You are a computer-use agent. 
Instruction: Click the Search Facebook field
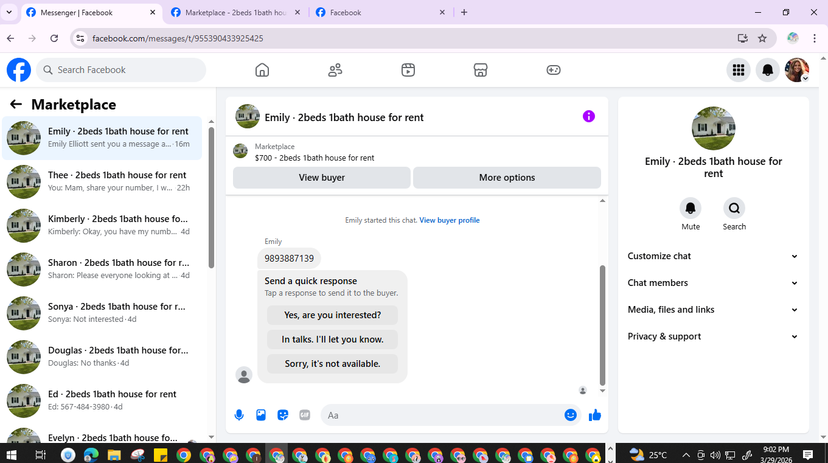click(x=121, y=70)
